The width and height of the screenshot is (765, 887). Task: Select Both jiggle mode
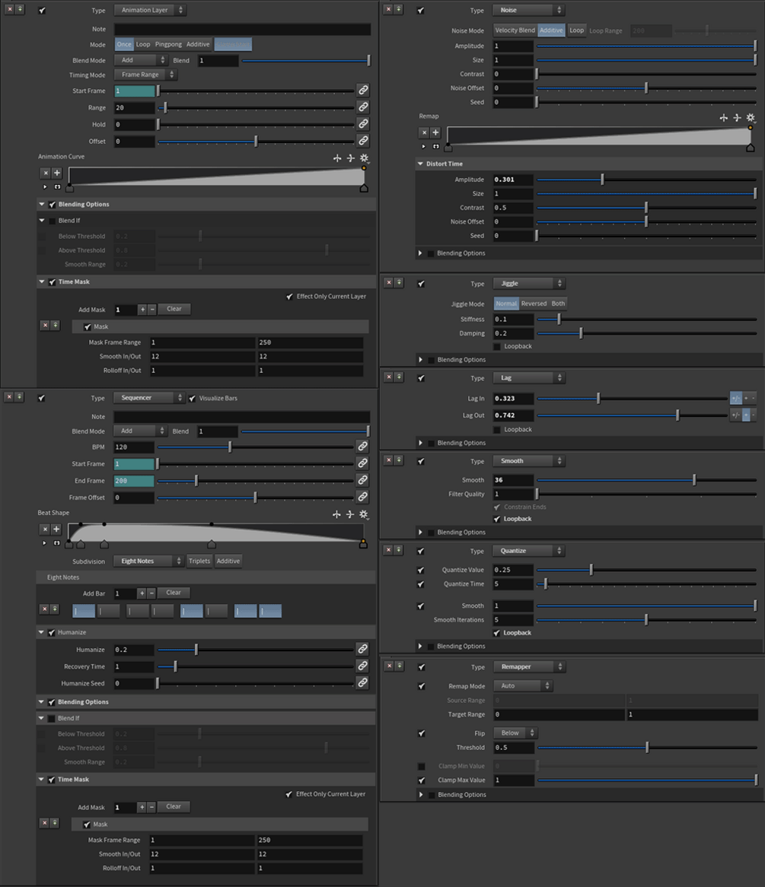(558, 304)
